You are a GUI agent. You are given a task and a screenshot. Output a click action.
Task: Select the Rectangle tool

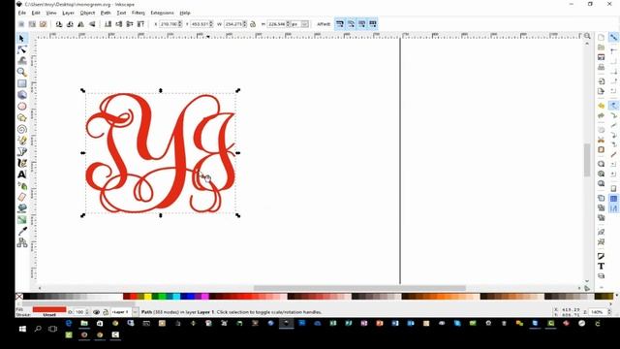pos(21,83)
